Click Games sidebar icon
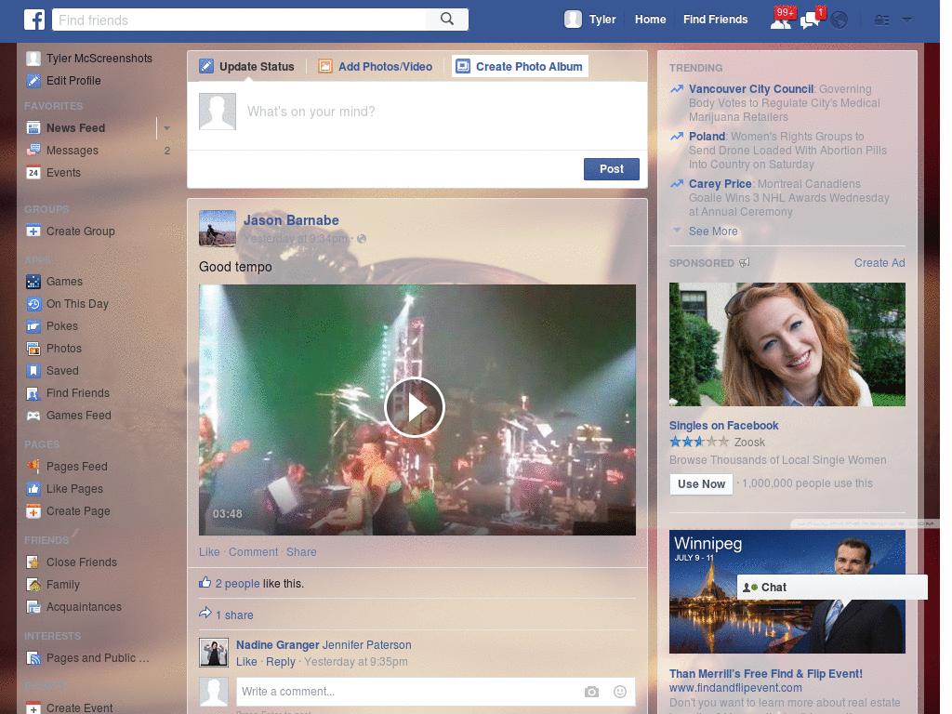 [33, 282]
